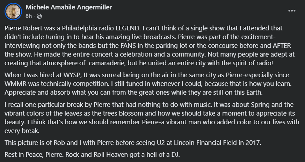Open the Michele Amabile Angermiller profile link
The height and width of the screenshot is (162, 305).
[x=69, y=7]
